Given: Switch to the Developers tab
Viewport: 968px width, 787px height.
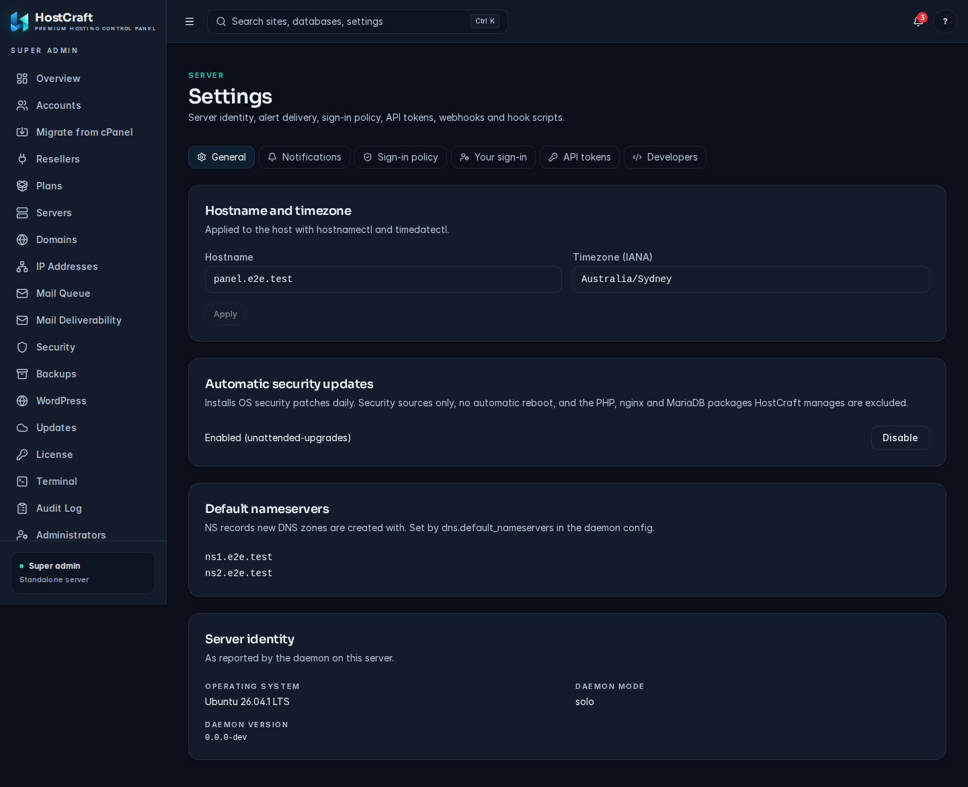Looking at the screenshot, I should point(665,157).
